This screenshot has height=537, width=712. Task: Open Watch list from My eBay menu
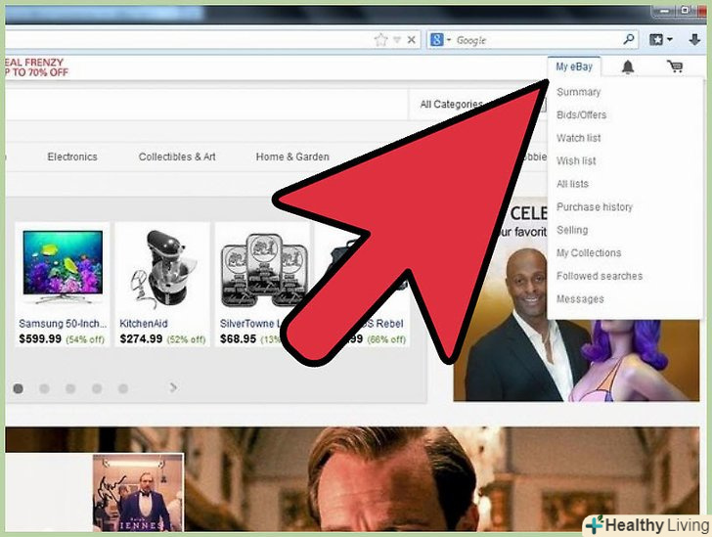coord(579,138)
